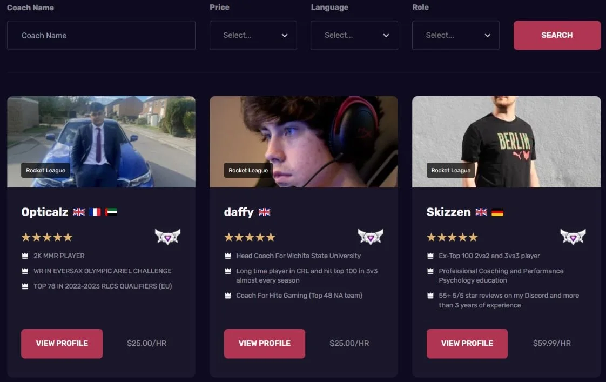Image resolution: width=606 pixels, height=382 pixels.
Task: Click the UK flag beside daffy
Action: pos(264,212)
